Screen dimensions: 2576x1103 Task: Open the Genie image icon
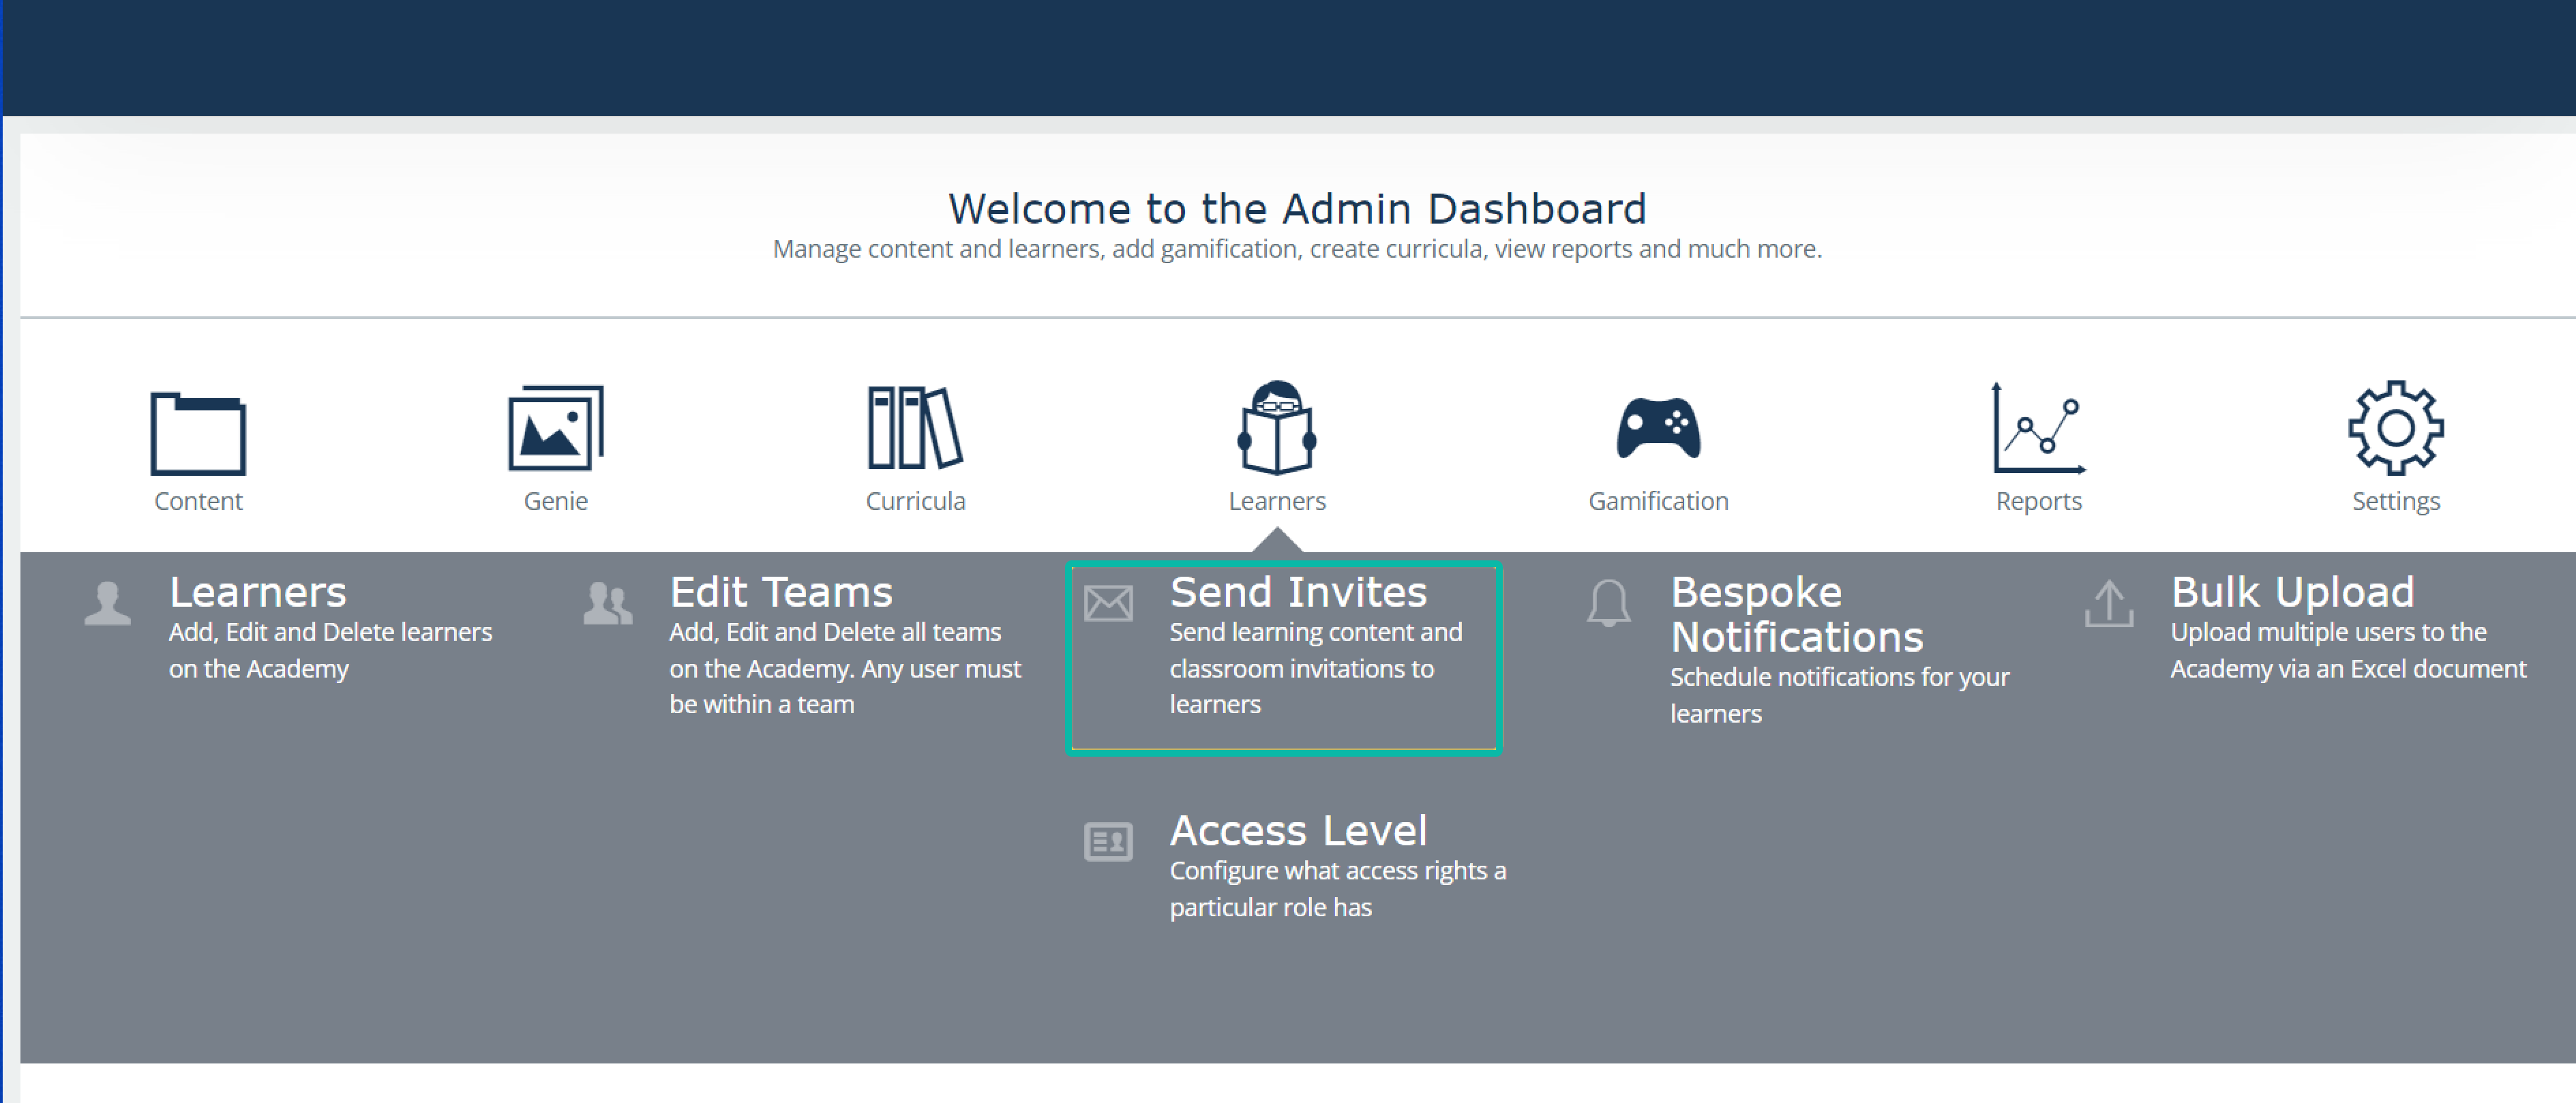[556, 428]
